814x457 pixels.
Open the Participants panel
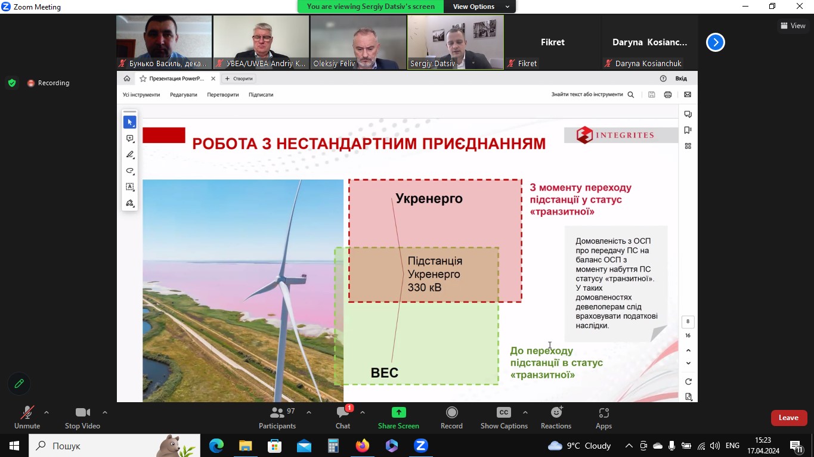(277, 418)
